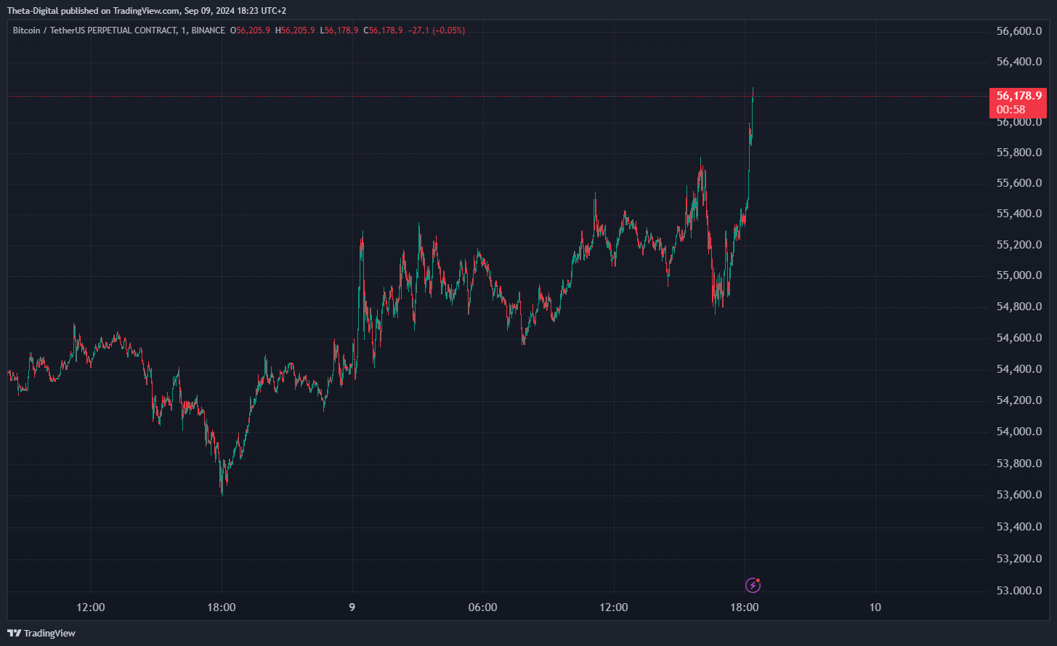This screenshot has width=1057, height=646.
Task: Click the 54,200.0 price axis label
Action: 1020,400
